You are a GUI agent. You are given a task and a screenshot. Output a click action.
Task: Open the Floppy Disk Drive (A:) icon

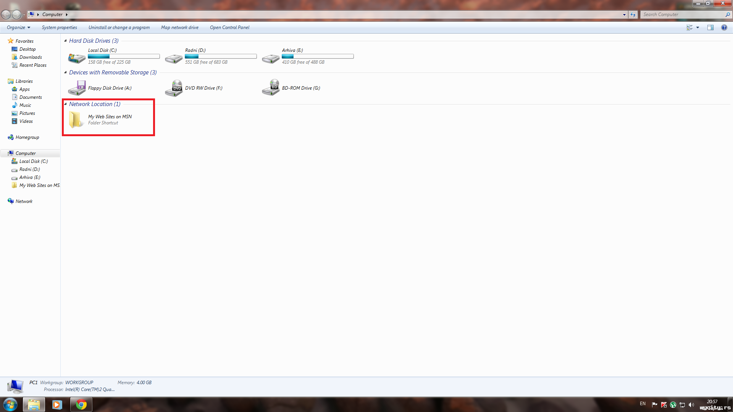point(77,88)
